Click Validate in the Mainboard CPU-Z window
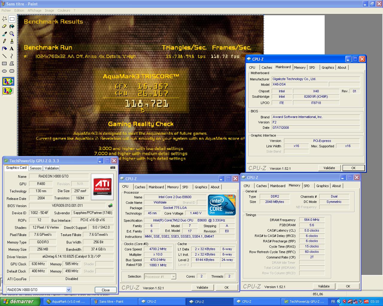 [x=329, y=168]
